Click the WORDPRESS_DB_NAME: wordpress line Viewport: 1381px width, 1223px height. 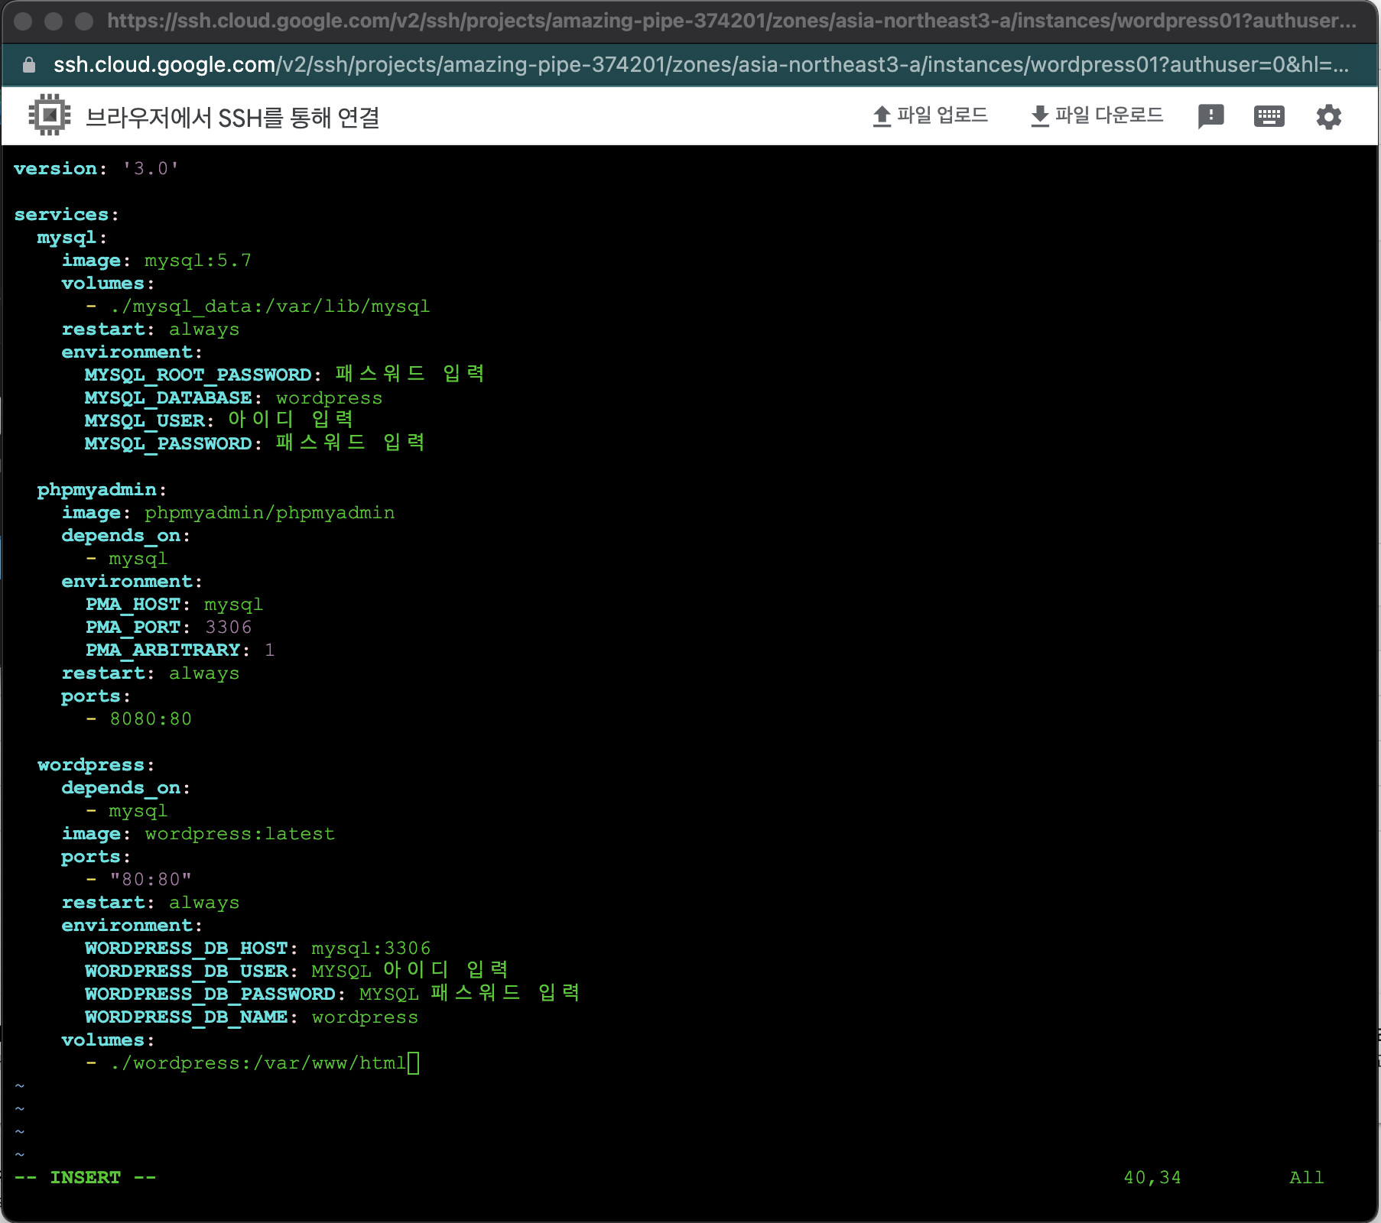point(252,1017)
